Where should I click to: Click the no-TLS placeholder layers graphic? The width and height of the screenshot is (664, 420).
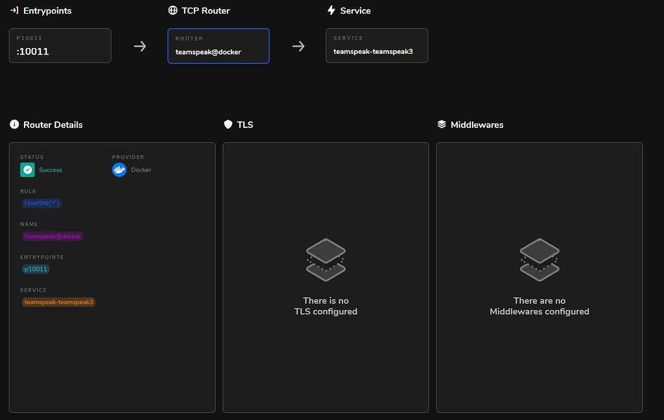326,259
